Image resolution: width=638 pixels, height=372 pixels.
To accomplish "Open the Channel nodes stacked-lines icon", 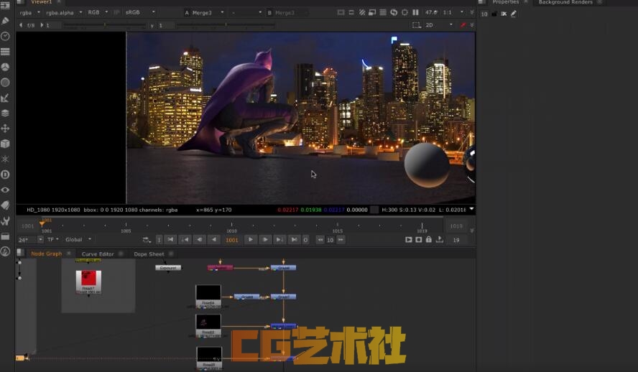I will (x=5, y=52).
